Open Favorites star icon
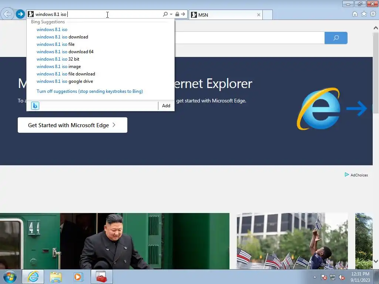This screenshot has height=284, width=379. 364,14
